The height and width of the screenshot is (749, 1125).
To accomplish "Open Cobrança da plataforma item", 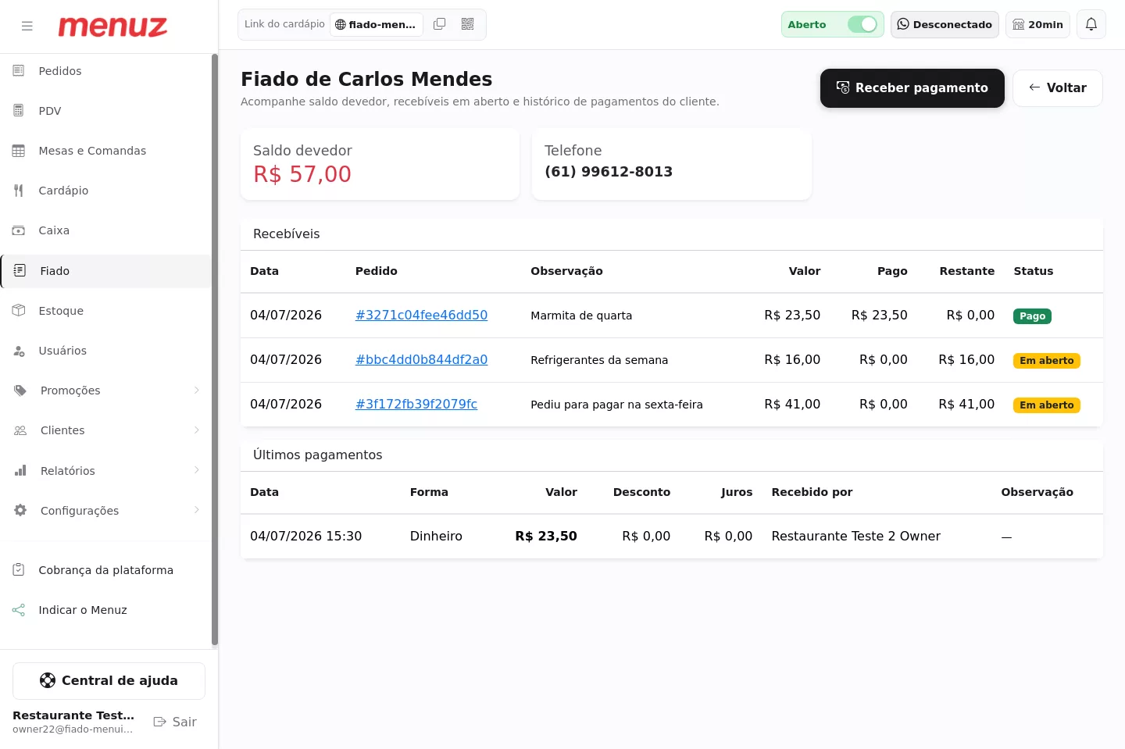I will (x=106, y=570).
